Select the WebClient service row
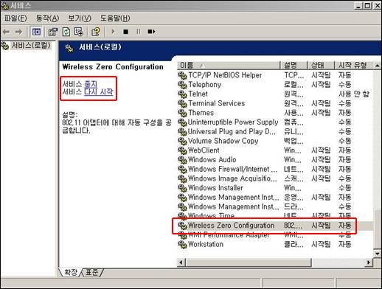The width and height of the screenshot is (382, 289). pos(275,150)
